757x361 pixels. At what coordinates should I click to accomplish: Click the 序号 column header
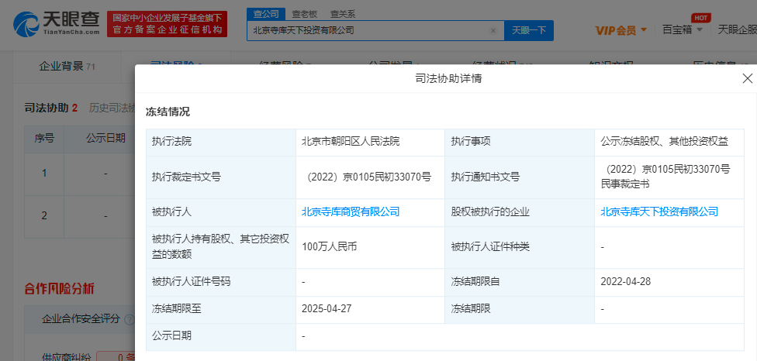click(44, 139)
